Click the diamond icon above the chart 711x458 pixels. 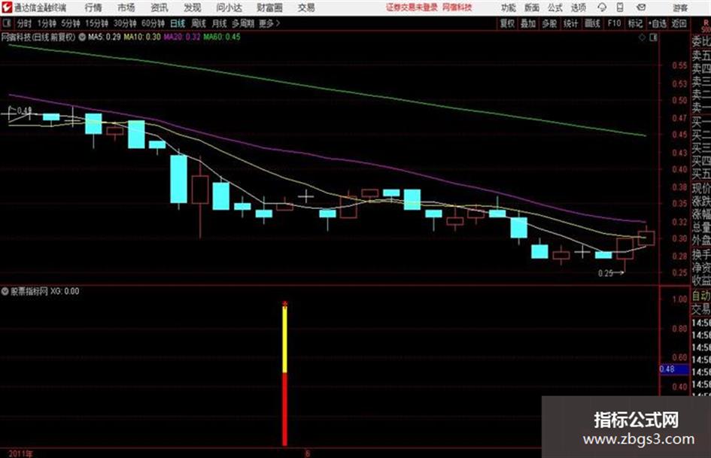pyautogui.click(x=642, y=38)
